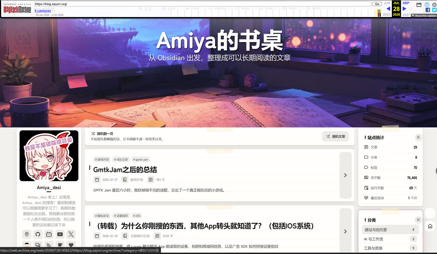This screenshot has height=254, width=437.
Task: Select the AI 与工作流 category
Action: pyautogui.click(x=390, y=239)
